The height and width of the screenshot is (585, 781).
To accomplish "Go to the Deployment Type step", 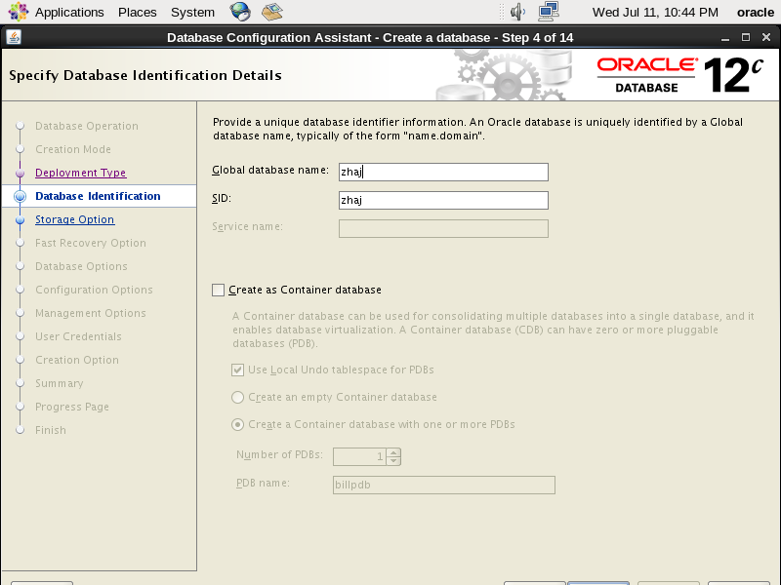I will tap(81, 173).
